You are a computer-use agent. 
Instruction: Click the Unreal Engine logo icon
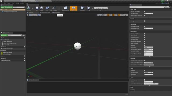(1, 1)
